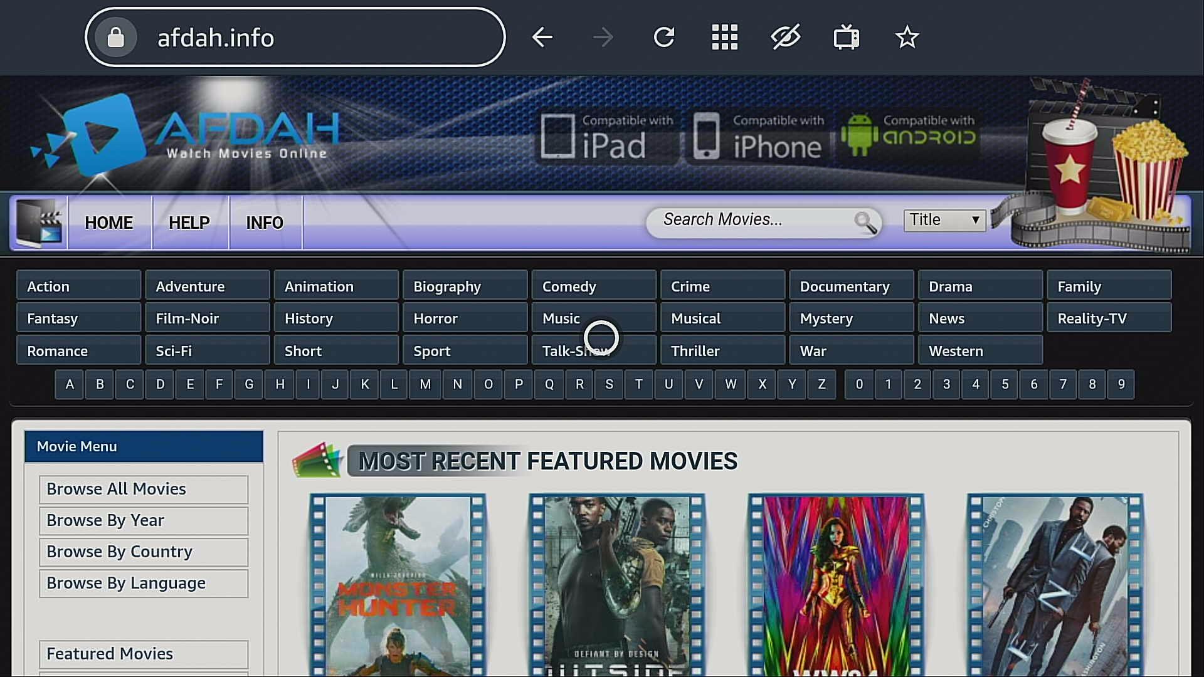Open the apps grid icon

point(725,38)
